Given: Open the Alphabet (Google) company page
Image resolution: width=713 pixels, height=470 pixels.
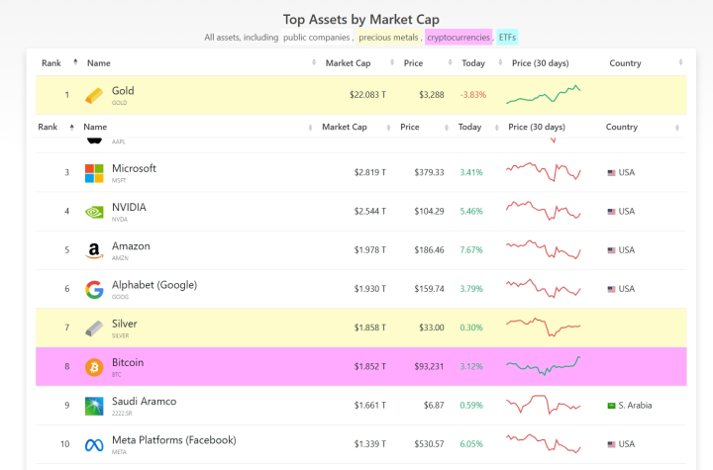Looking at the screenshot, I should coord(154,285).
